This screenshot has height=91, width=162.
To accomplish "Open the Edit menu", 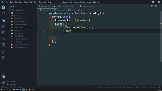I will (x=12, y=2).
